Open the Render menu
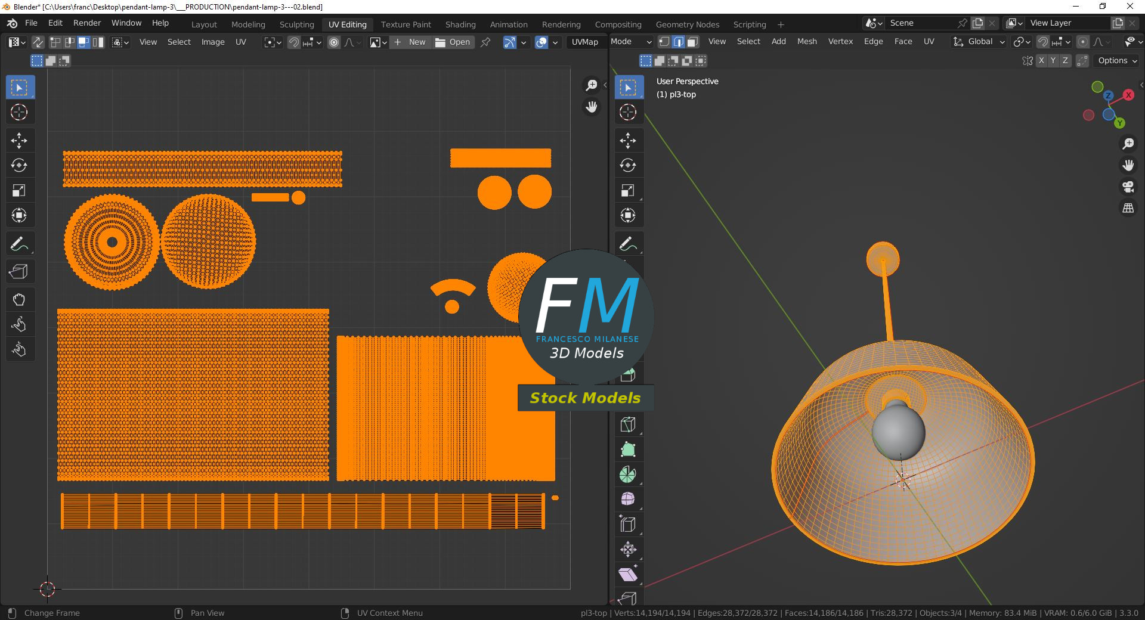 [87, 23]
